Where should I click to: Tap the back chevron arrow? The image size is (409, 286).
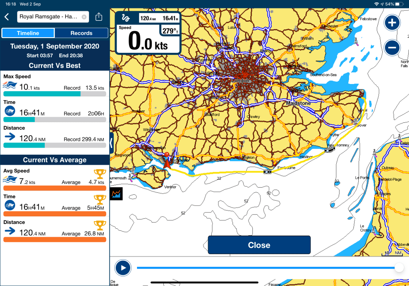click(x=6, y=17)
